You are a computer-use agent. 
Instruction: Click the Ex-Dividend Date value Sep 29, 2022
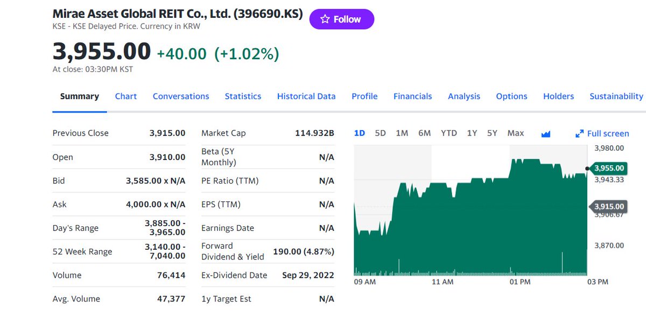[308, 275]
